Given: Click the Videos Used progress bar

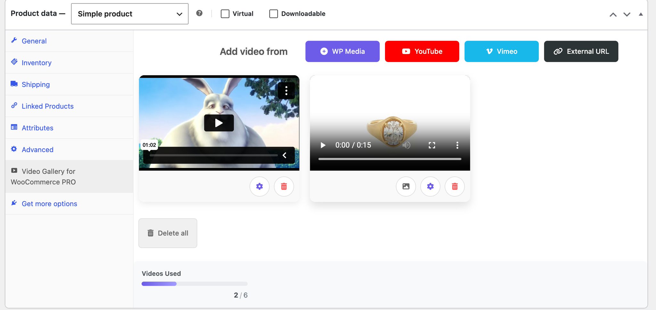Looking at the screenshot, I should click(194, 284).
